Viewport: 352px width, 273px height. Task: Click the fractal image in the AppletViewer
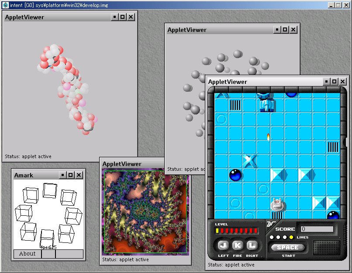(x=145, y=212)
